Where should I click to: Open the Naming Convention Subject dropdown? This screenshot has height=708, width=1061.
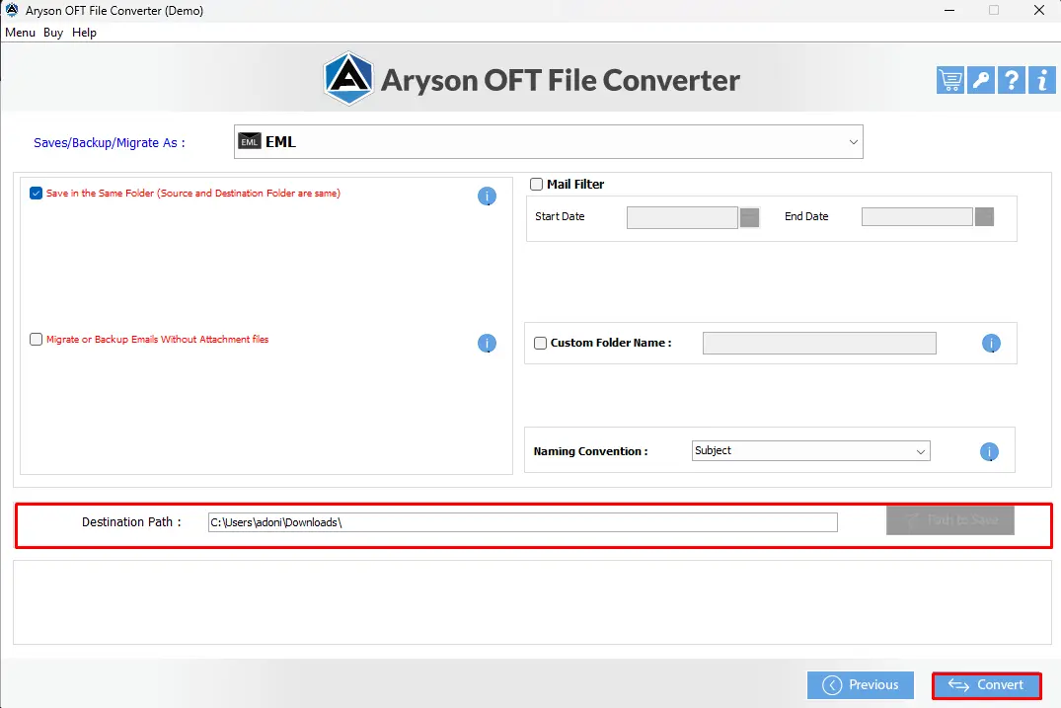click(x=810, y=451)
